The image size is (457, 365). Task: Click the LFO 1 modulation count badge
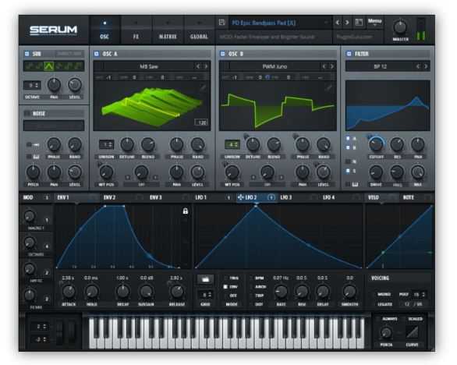coord(228,197)
